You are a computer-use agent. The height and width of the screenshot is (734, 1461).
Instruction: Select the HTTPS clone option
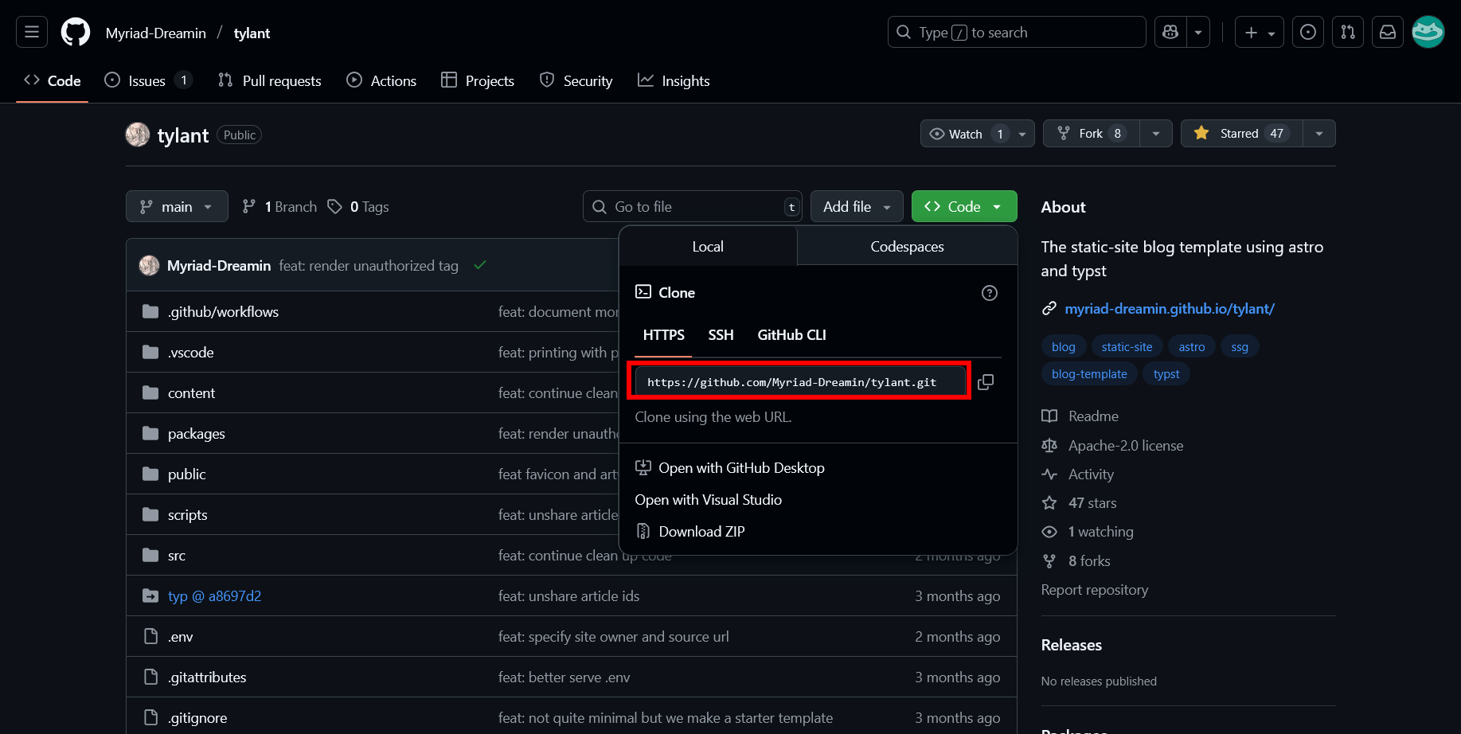click(x=664, y=335)
